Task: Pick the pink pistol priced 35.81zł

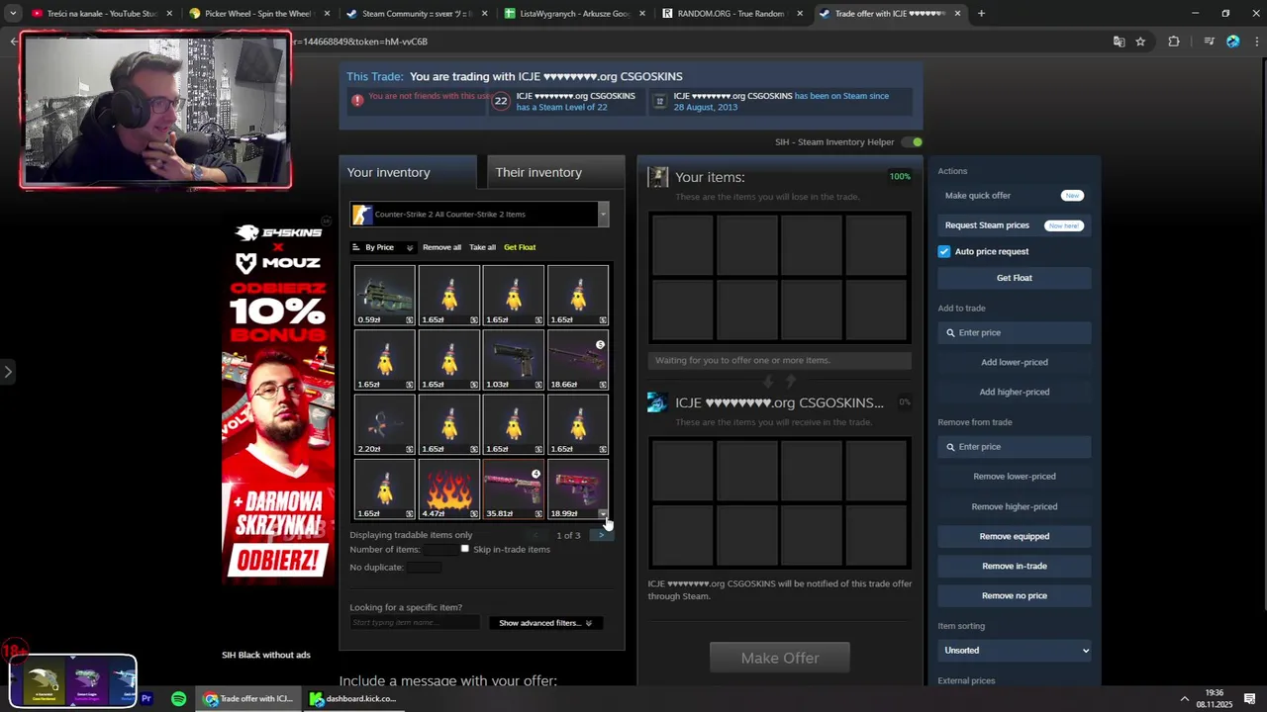Action: (514, 489)
